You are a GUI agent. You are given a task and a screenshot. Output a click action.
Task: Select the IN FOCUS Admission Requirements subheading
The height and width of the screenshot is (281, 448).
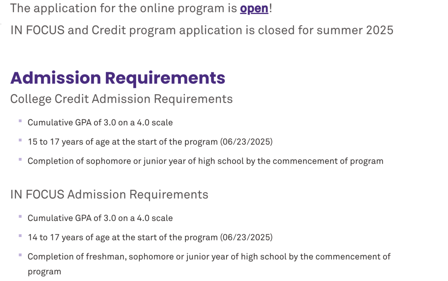click(x=109, y=194)
